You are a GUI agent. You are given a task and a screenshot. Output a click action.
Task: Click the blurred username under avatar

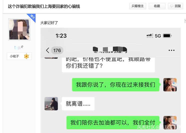19,47
